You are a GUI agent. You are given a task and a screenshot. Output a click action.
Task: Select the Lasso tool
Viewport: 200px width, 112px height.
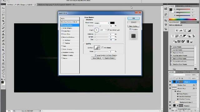point(3,15)
